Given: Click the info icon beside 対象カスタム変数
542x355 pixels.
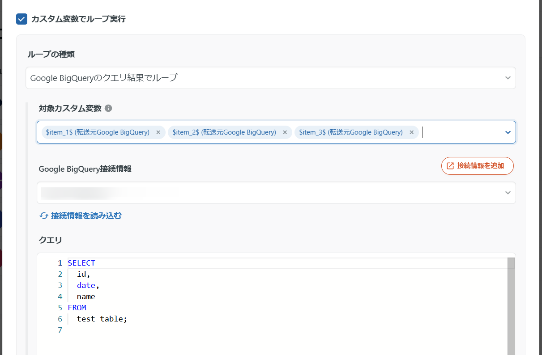Looking at the screenshot, I should pyautogui.click(x=108, y=108).
